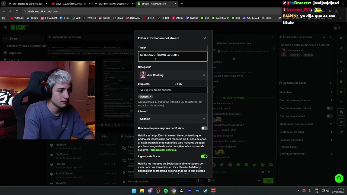Expand Chat de solo-seguidores settings
This screenshot has height=195, width=347.
click(306, 100)
